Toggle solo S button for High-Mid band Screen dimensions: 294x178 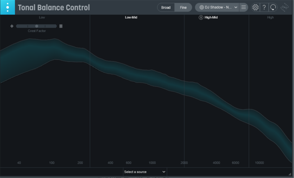201,17
